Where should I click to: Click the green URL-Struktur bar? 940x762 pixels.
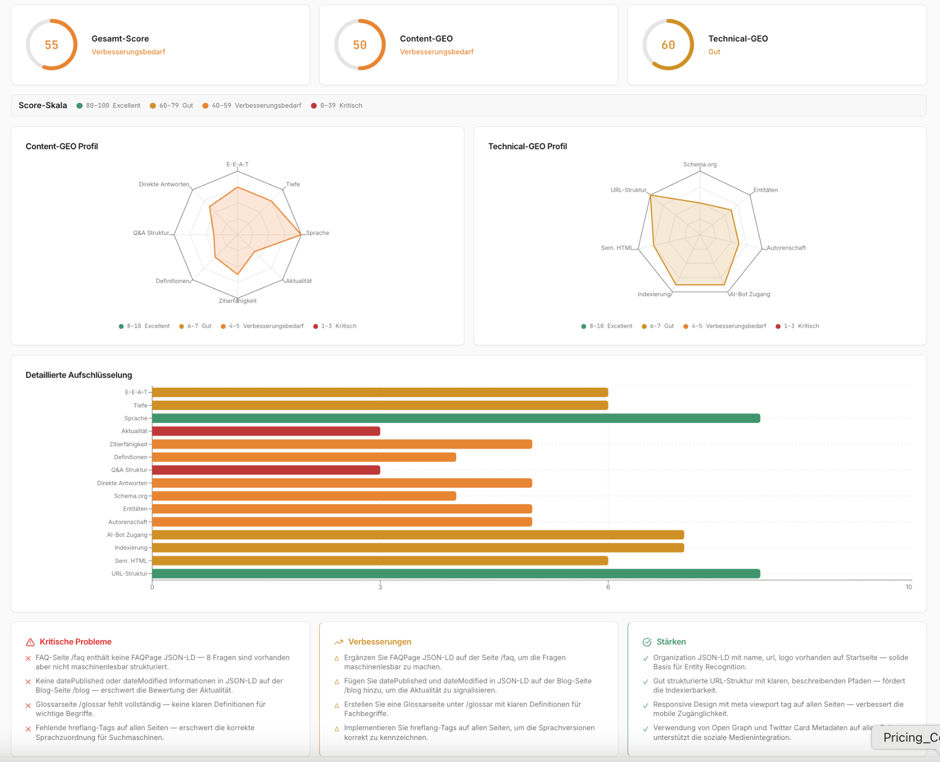(456, 574)
